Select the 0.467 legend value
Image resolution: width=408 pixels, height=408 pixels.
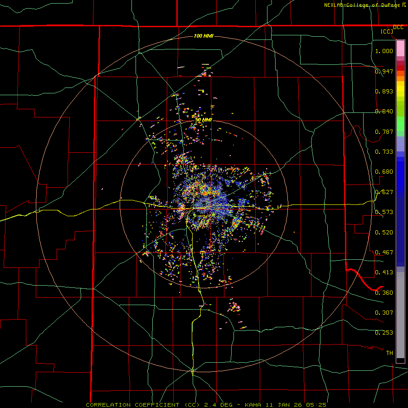384,253
